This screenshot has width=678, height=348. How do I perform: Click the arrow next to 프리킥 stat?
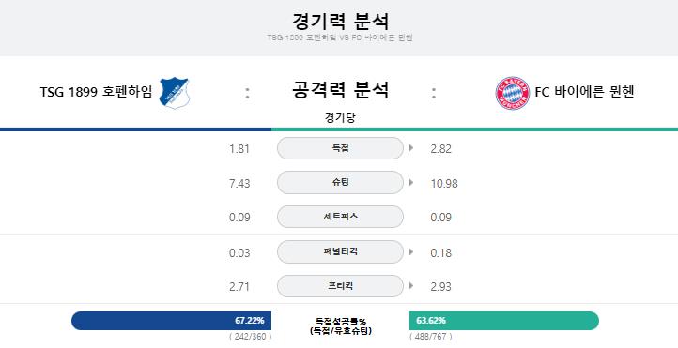pos(410,286)
